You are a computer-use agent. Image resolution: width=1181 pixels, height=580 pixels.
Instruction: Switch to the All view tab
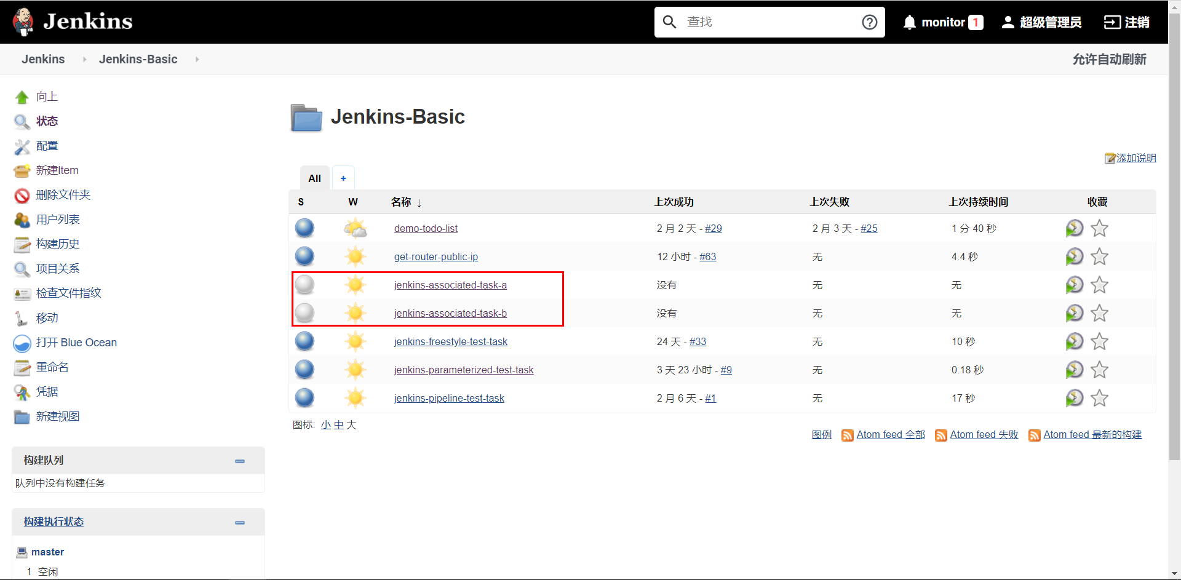tap(314, 178)
